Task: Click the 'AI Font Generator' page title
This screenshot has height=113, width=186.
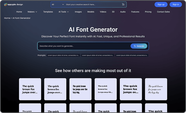Action: [x=93, y=30]
